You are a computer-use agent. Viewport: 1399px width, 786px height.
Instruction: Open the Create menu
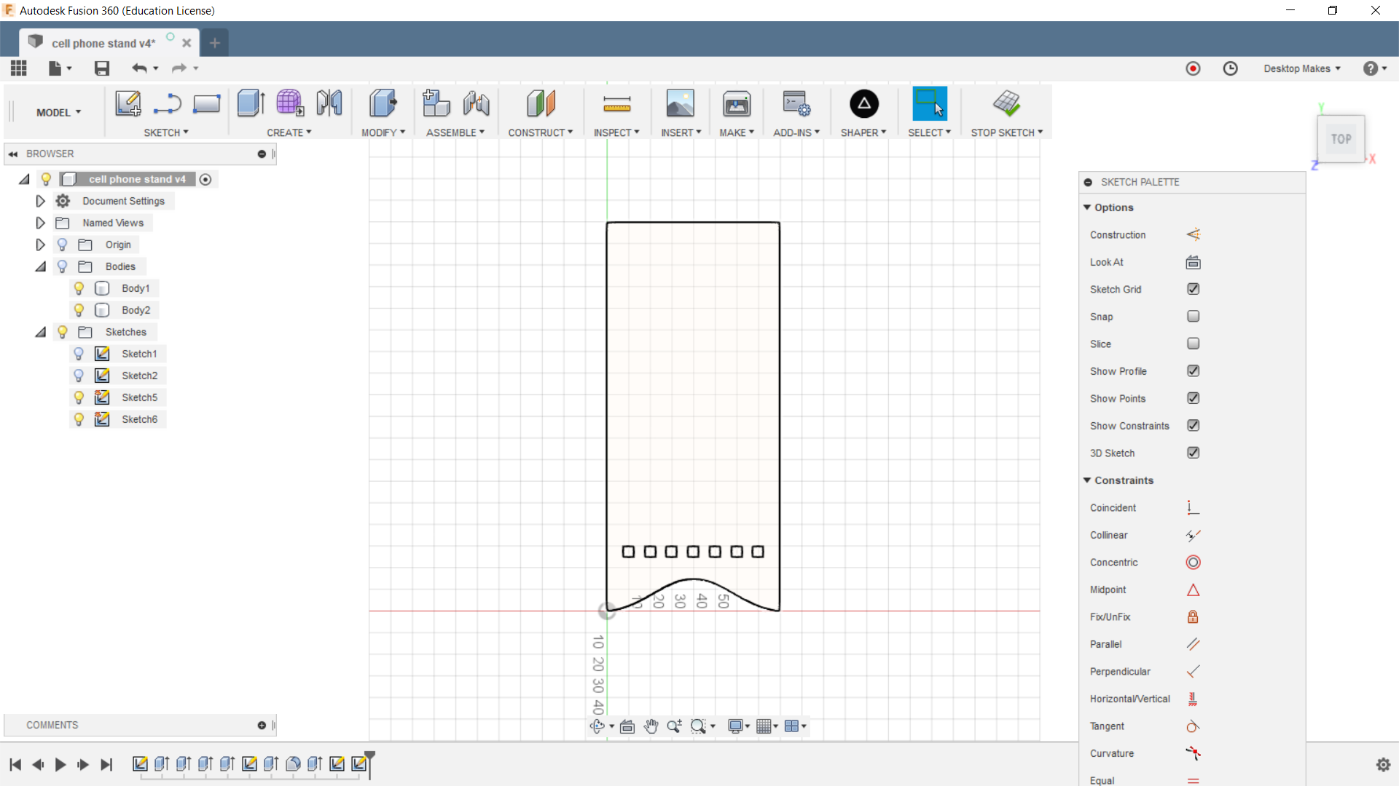289,132
